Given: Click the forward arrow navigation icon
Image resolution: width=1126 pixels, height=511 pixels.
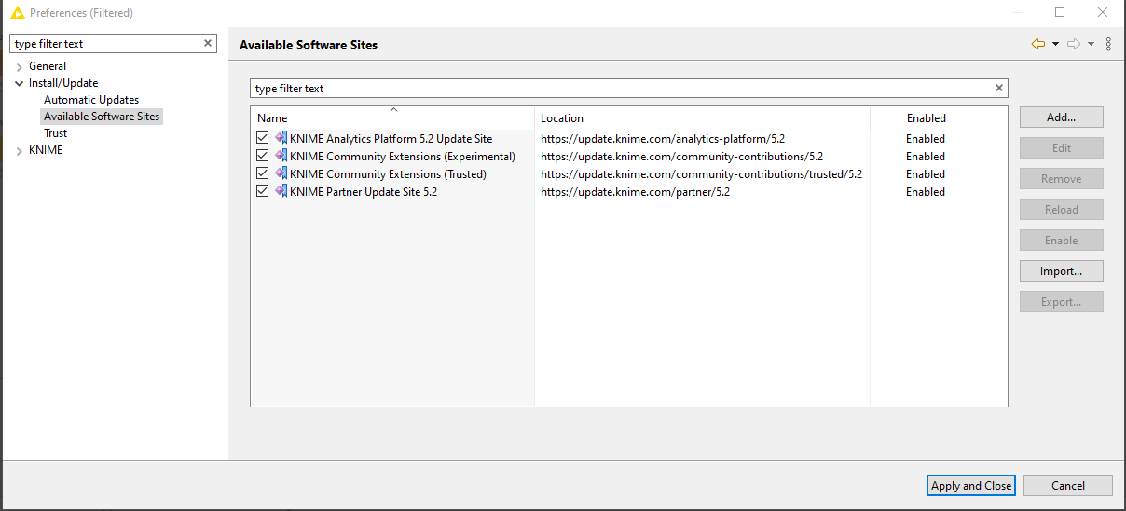Looking at the screenshot, I should click(x=1074, y=44).
